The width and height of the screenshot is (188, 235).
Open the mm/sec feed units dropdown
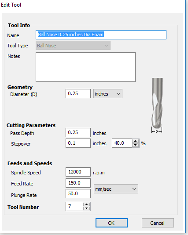click(116, 189)
